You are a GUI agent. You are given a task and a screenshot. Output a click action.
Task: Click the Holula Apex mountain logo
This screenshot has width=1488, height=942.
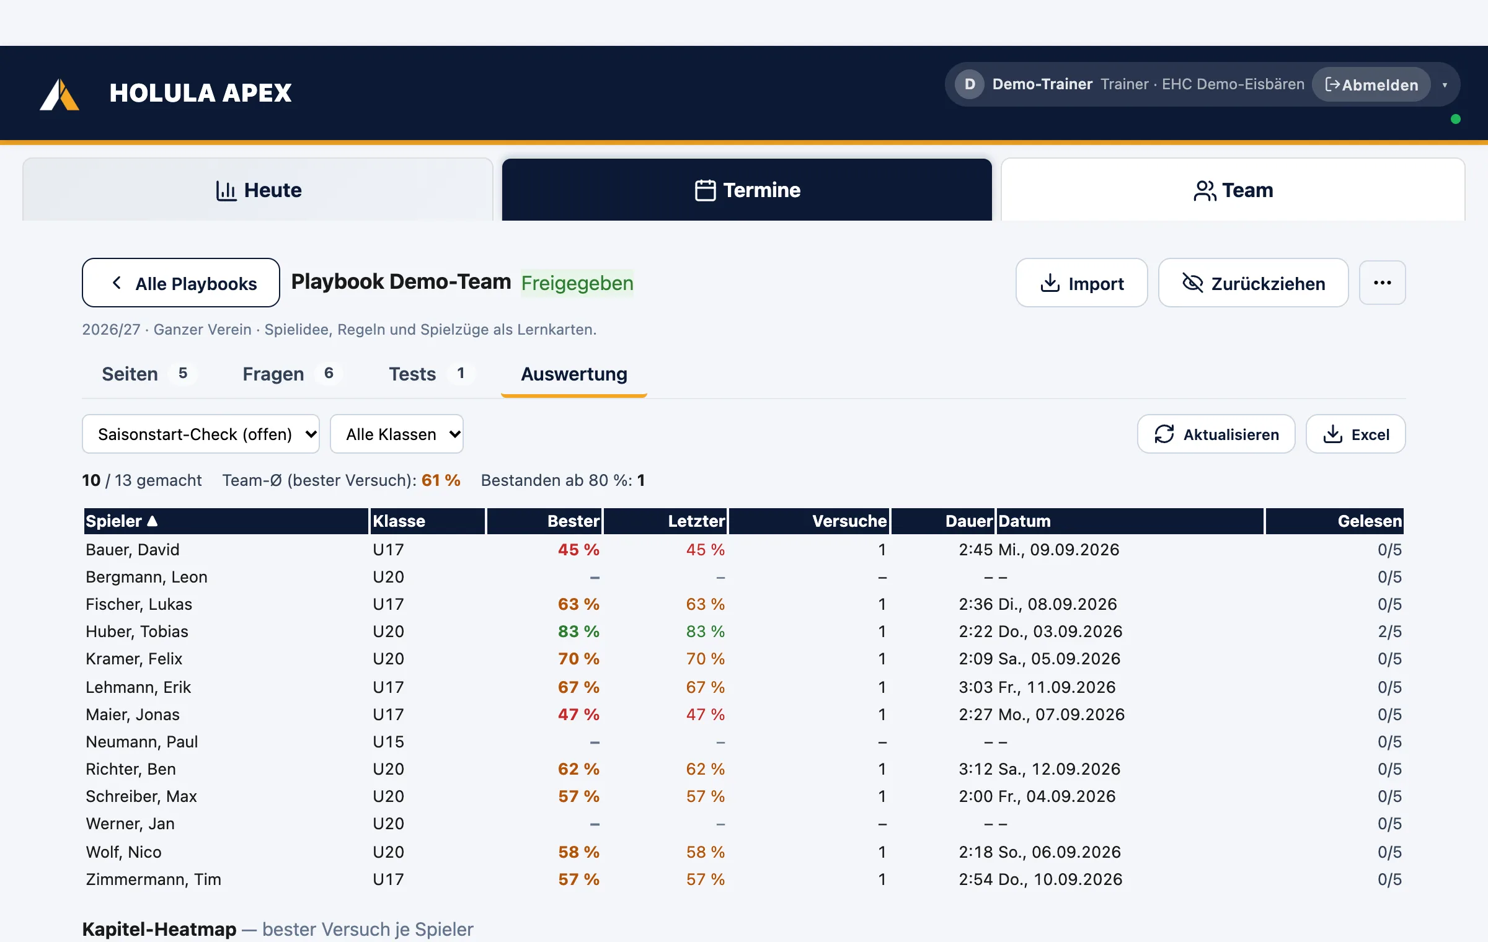pyautogui.click(x=60, y=94)
